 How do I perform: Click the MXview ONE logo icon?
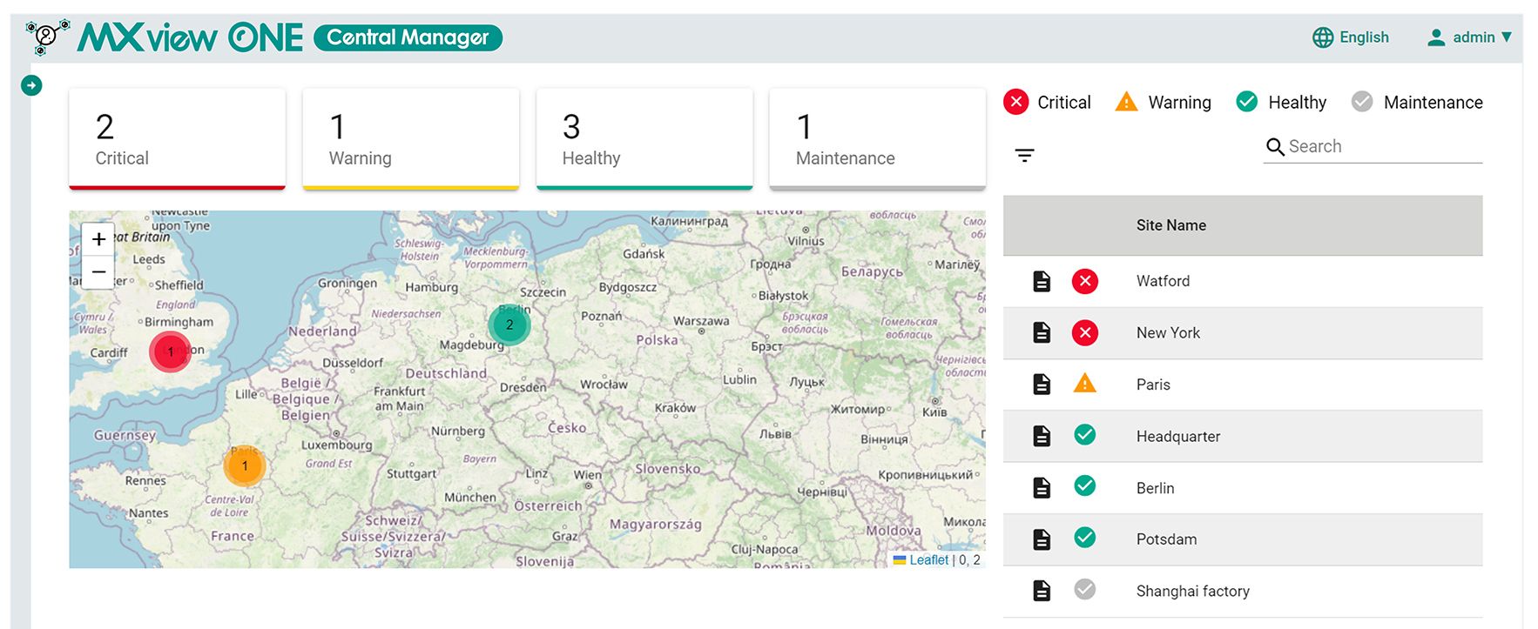tap(47, 37)
